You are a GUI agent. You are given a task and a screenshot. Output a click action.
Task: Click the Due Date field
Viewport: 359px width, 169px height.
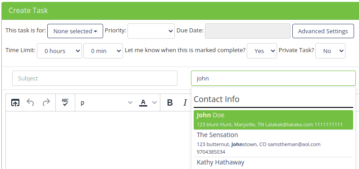tap(248, 31)
